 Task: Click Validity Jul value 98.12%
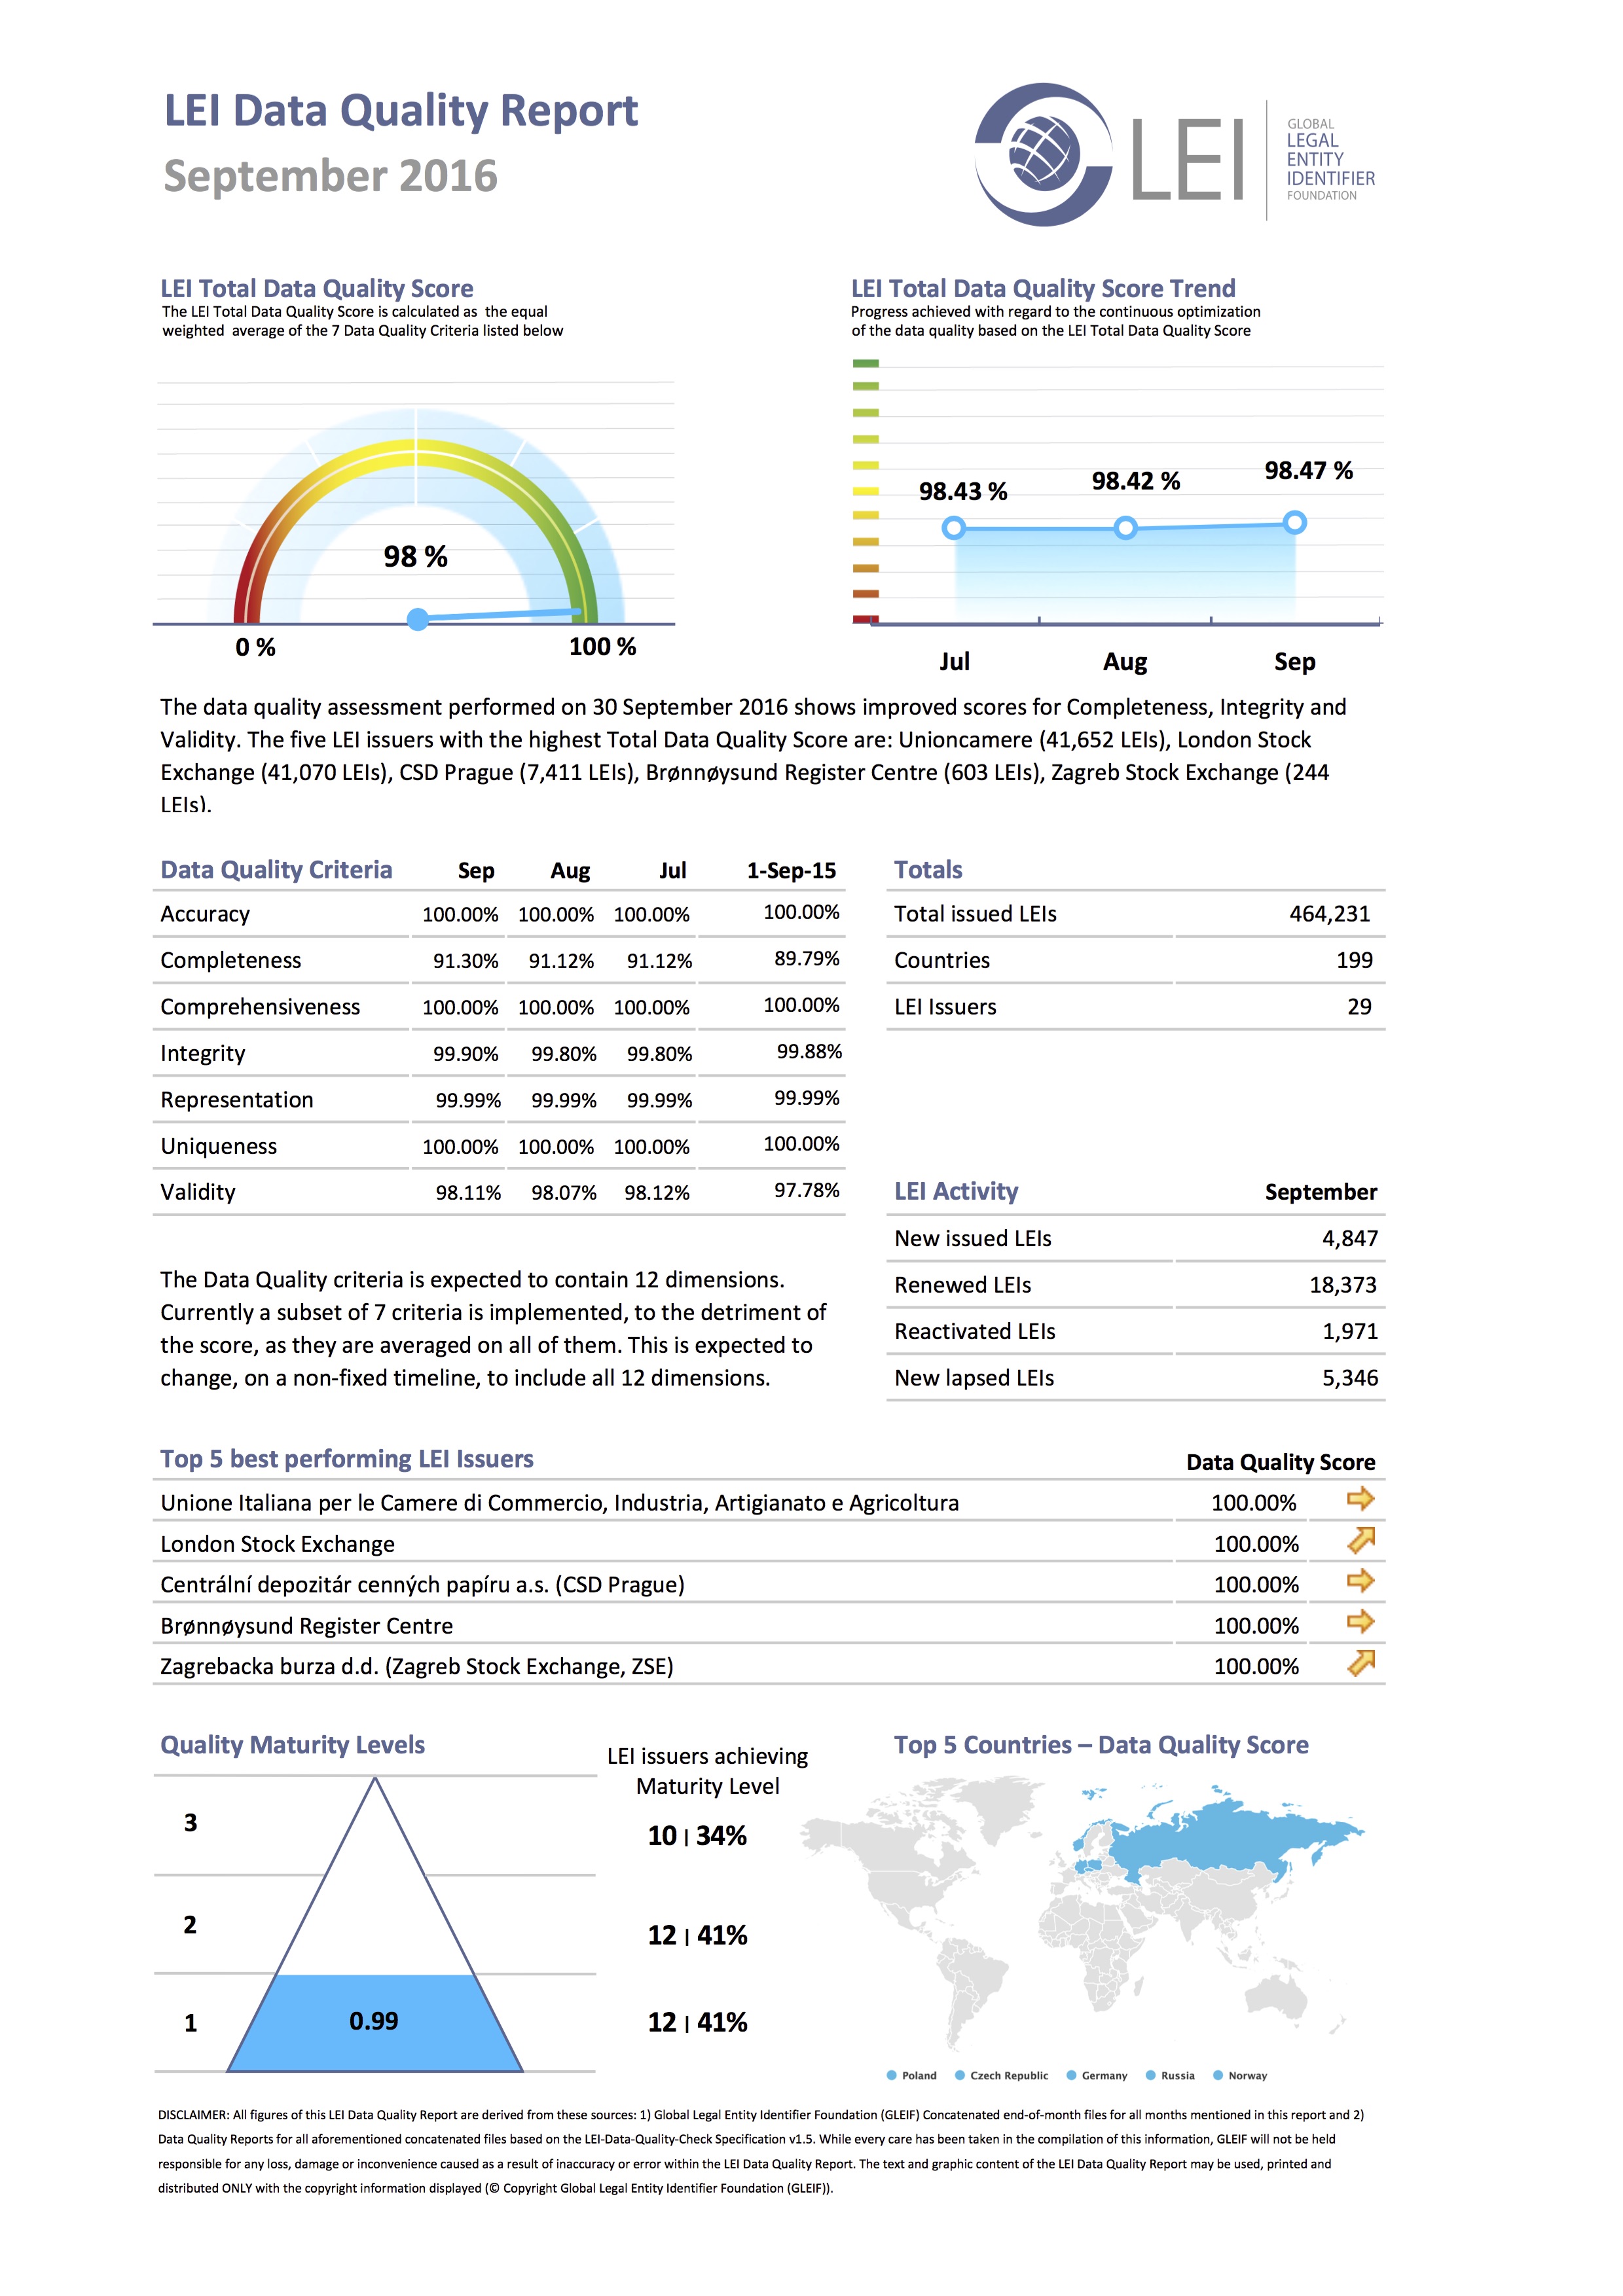coord(657,1193)
